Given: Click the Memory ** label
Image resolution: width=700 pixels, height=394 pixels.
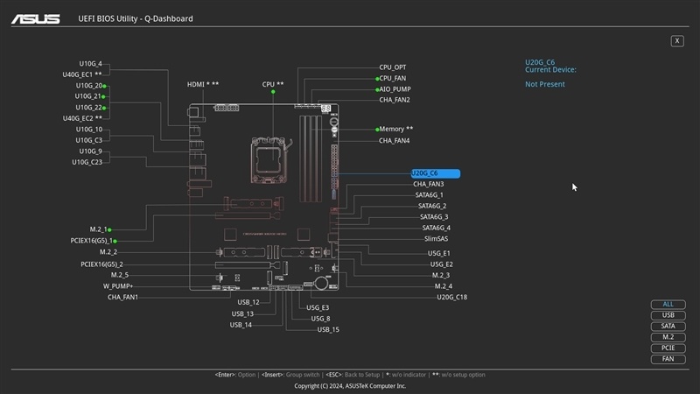Looking at the screenshot, I should pos(396,129).
